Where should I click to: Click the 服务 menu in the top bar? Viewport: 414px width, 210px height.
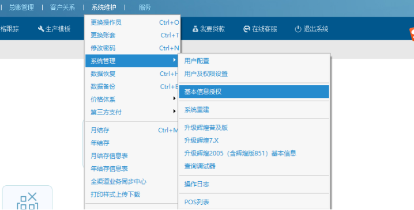pos(145,7)
